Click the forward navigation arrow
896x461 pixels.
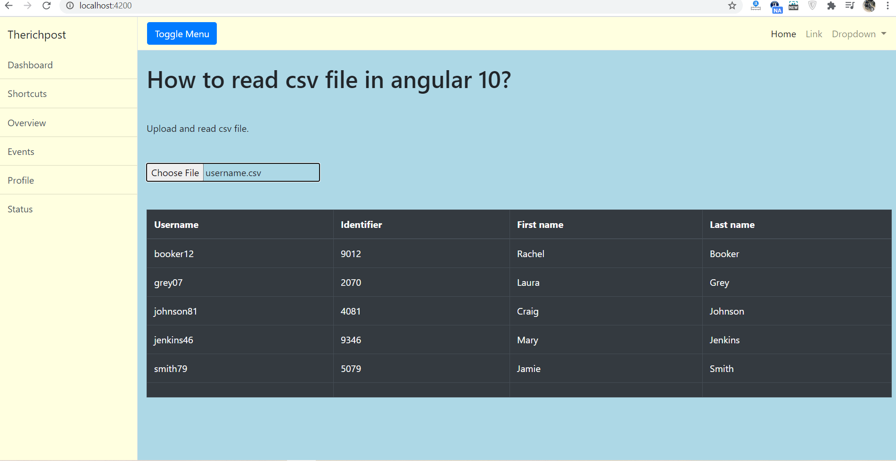(x=27, y=6)
